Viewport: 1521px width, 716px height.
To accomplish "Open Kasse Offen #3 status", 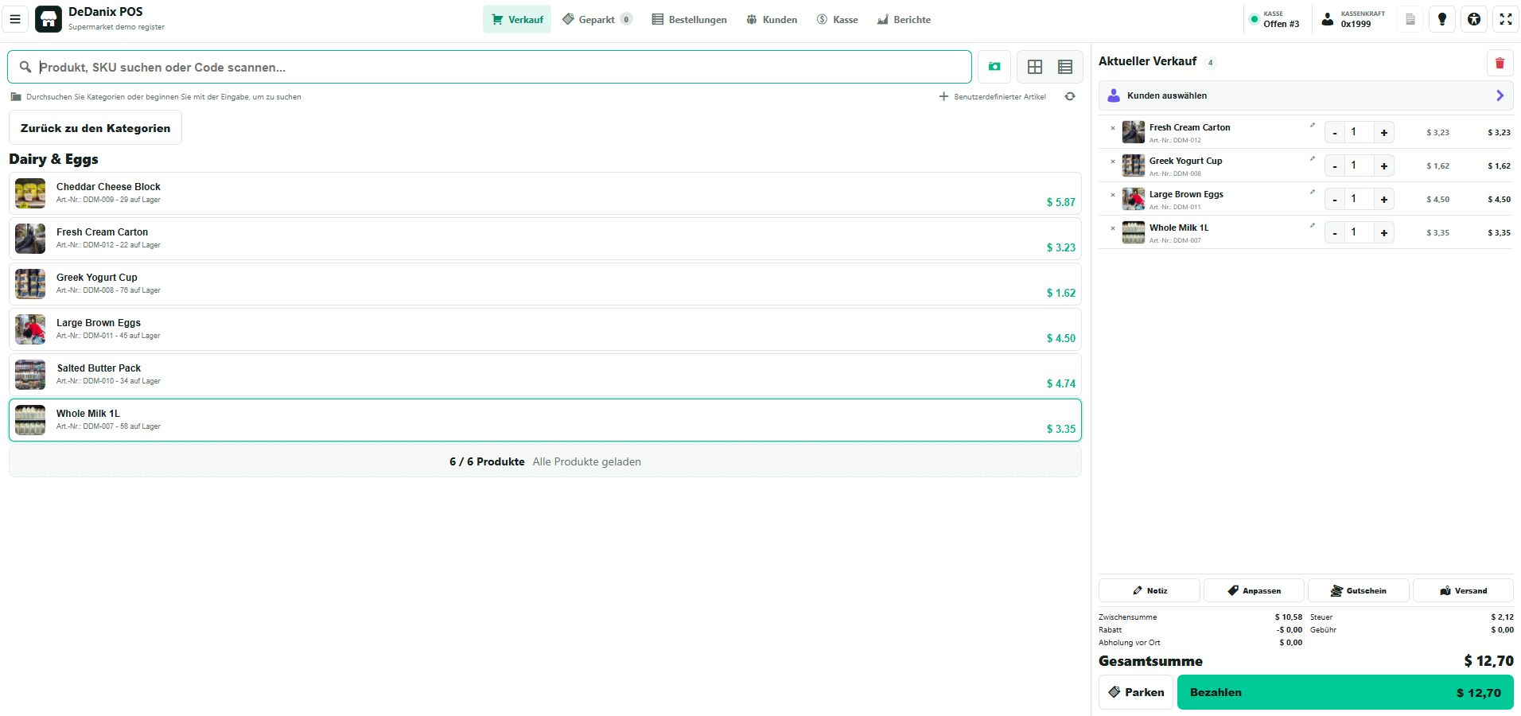I will pos(1275,19).
